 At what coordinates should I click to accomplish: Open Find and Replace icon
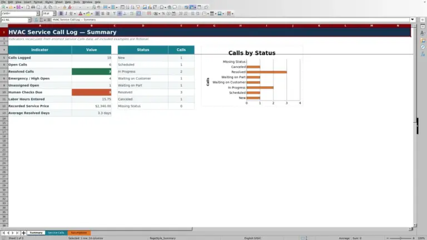point(93,7)
